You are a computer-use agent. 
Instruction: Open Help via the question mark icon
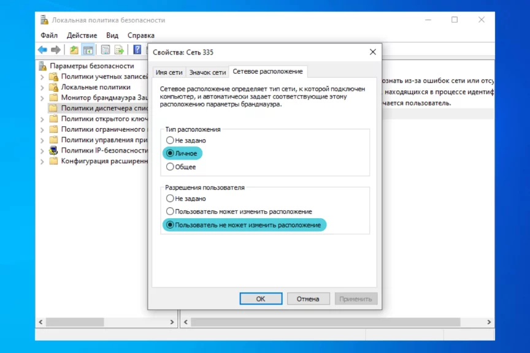coord(137,50)
